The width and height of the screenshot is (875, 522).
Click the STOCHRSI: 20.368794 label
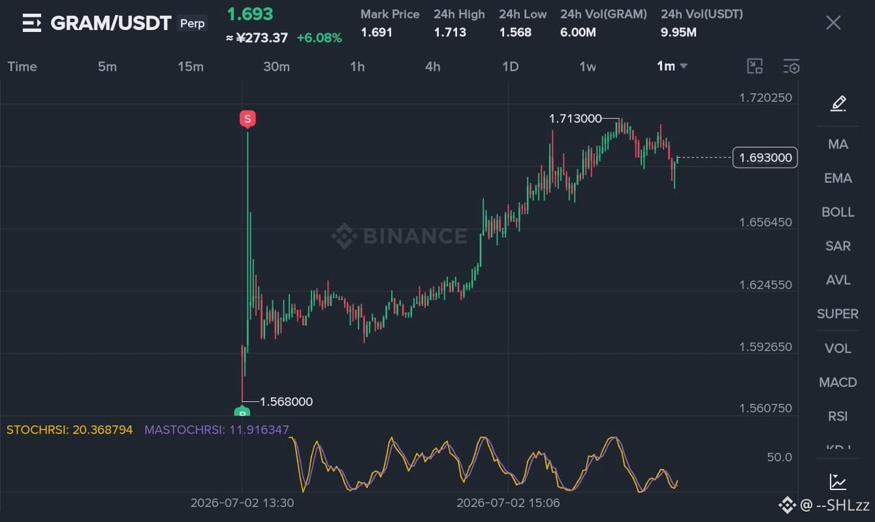coord(69,429)
